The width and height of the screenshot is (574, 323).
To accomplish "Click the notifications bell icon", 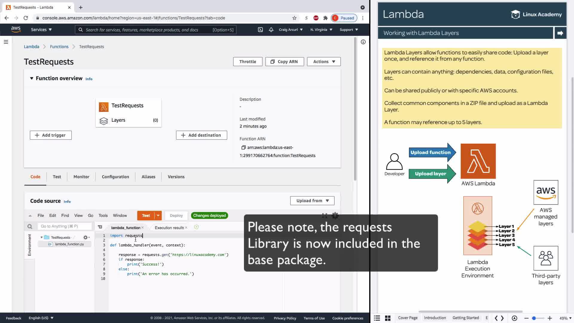I will point(271,30).
